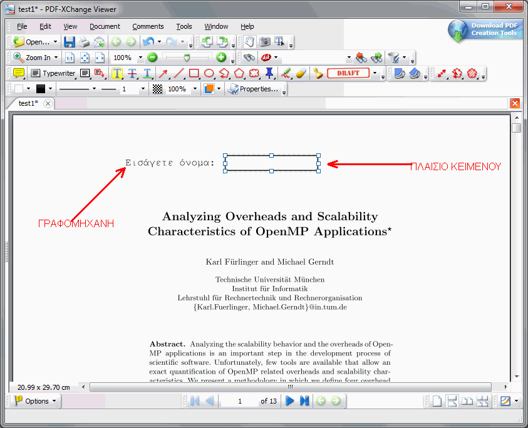Click the Save floppy disk icon
528x428 pixels.
(69, 42)
